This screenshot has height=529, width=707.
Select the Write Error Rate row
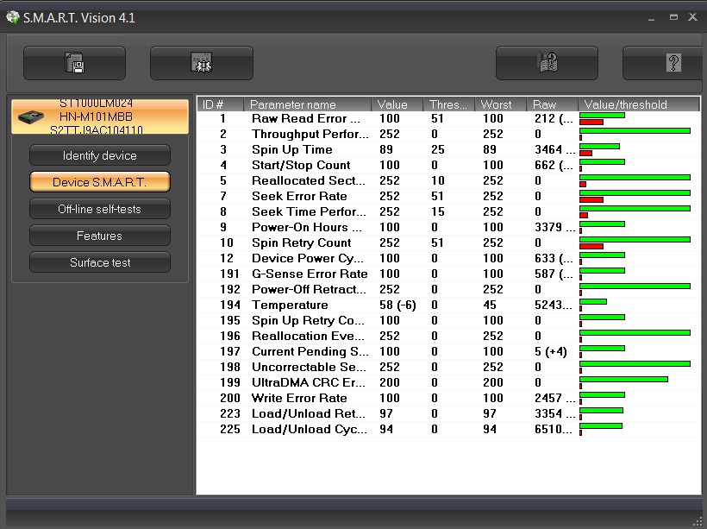pos(448,398)
